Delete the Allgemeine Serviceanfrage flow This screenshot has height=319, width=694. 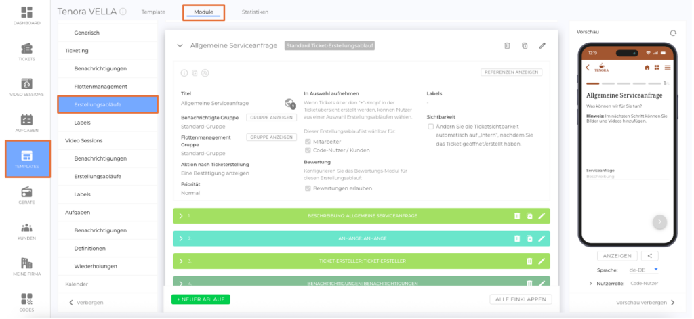pyautogui.click(x=506, y=45)
